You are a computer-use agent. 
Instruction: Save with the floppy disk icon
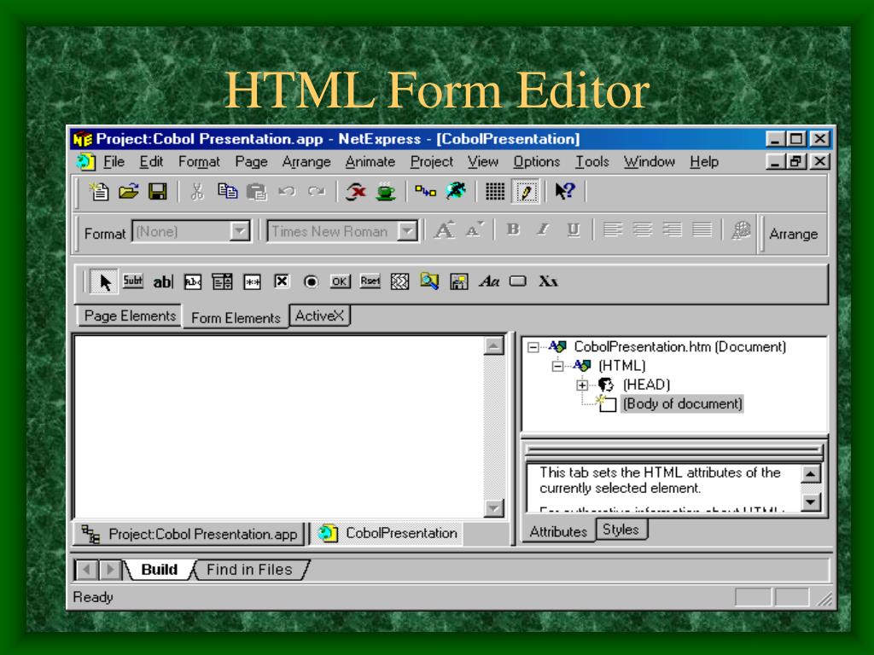(158, 192)
